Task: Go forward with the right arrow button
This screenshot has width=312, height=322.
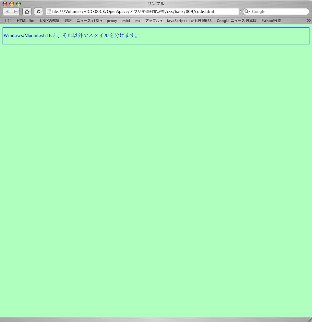Action: point(16,12)
